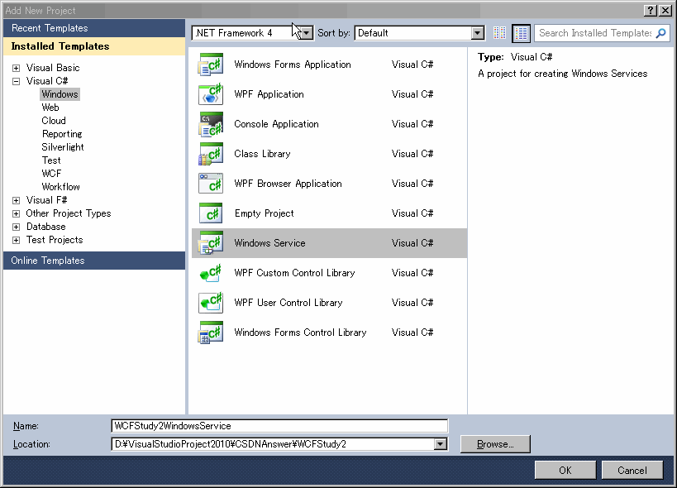Click the dialog Help question mark button
Viewport: 677px width, 488px height.
click(x=651, y=11)
